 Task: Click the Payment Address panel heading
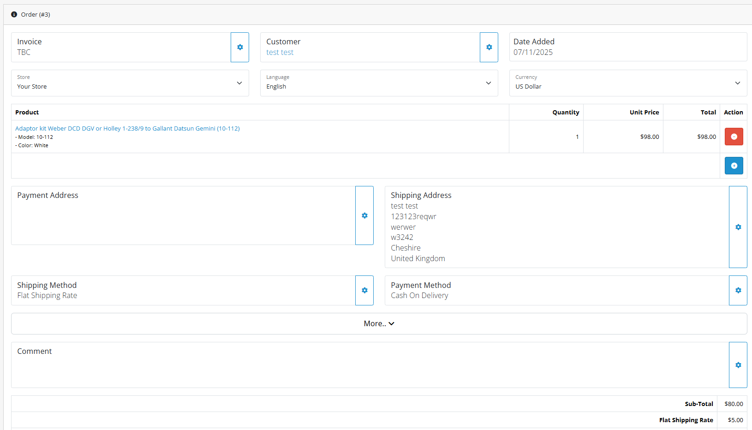pyautogui.click(x=48, y=195)
